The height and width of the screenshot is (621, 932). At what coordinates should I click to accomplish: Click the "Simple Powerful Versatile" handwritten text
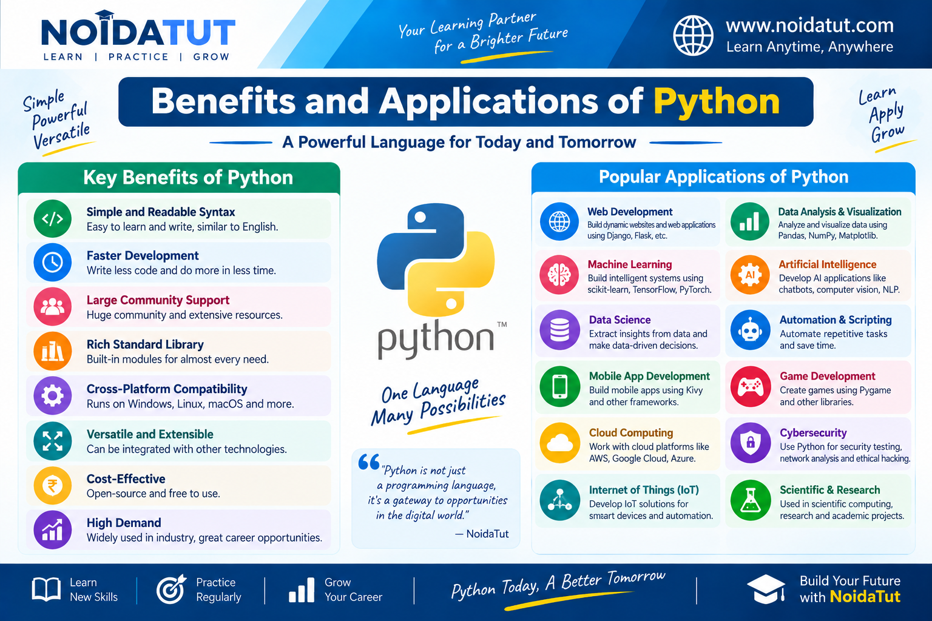click(x=57, y=119)
